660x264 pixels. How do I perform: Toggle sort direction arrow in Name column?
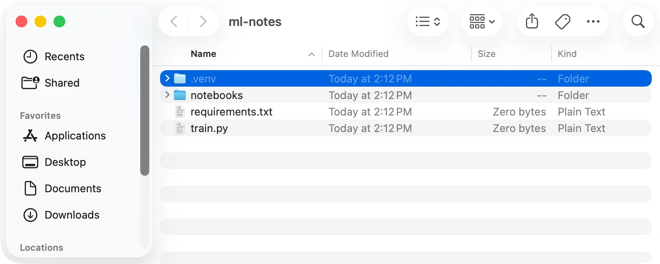[311, 54]
